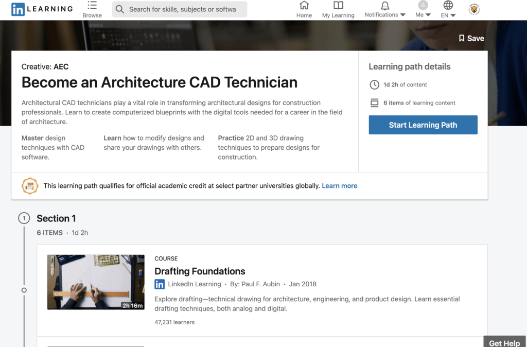Image resolution: width=527 pixels, height=347 pixels.
Task: Click the clock icon beside content duration
Action: click(x=375, y=85)
